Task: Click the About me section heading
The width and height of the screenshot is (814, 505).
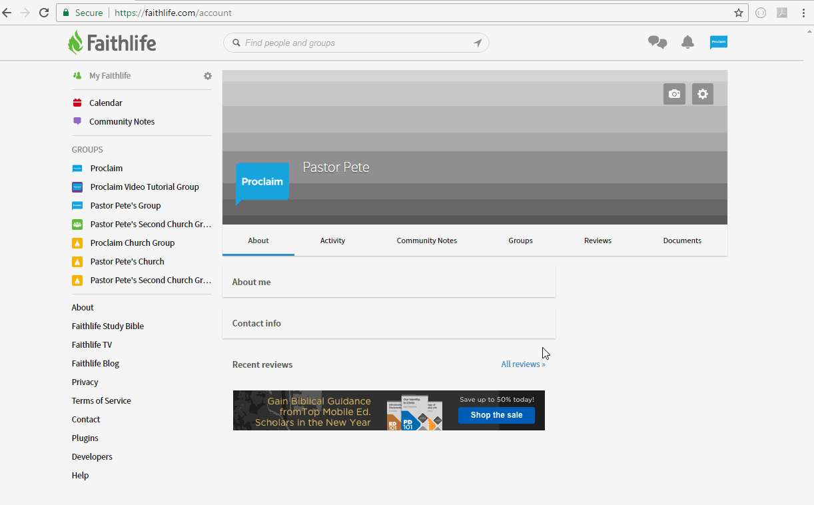Action: point(251,282)
